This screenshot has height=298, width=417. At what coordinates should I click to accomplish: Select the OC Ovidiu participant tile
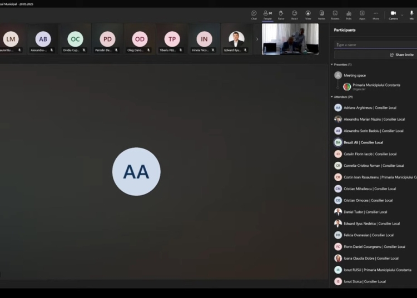[75, 39]
